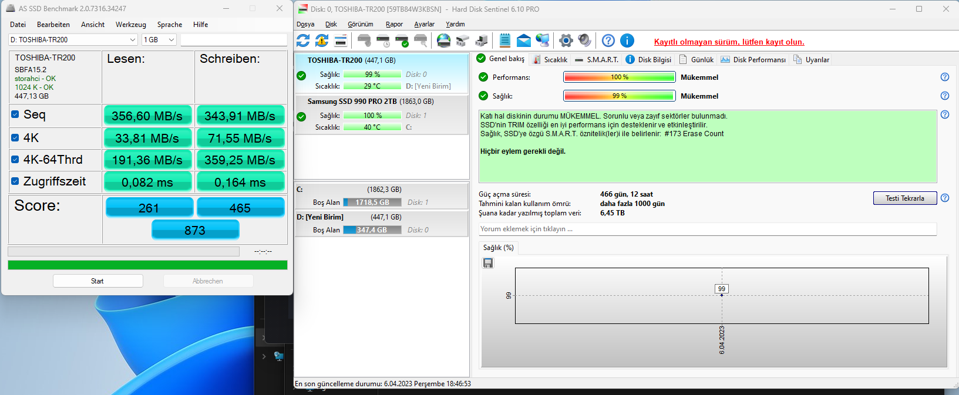Screen dimensions: 959x395
Task: Click the speaker sound toolbar icon
Action: click(585, 40)
